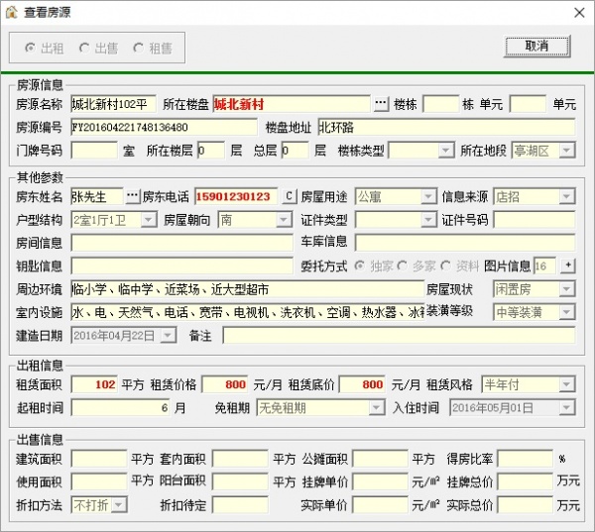This screenshot has height=532, width=595.
Task: Click the 实际总价 field
Action: (x=526, y=505)
